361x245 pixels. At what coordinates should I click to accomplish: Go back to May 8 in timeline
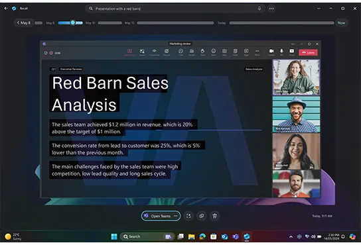click(24, 23)
